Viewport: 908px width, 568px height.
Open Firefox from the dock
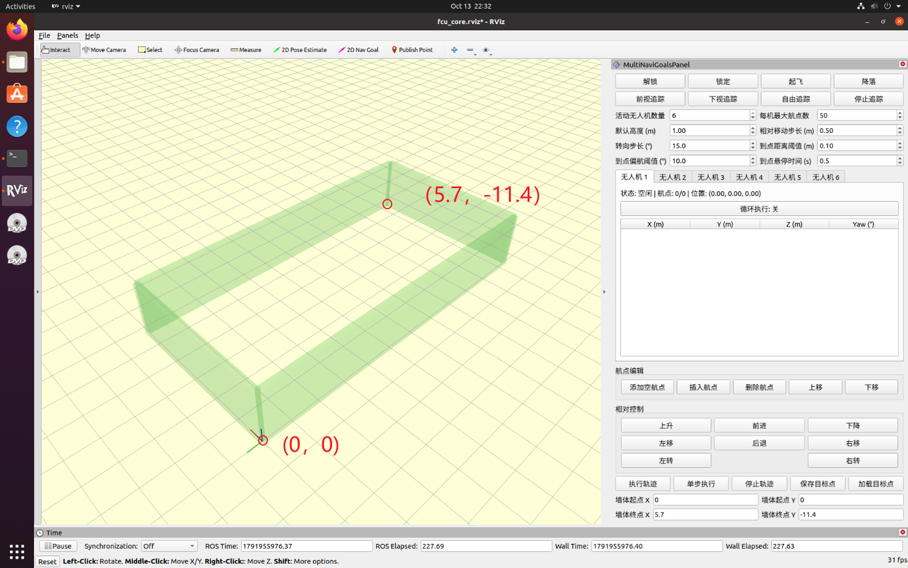[x=17, y=30]
